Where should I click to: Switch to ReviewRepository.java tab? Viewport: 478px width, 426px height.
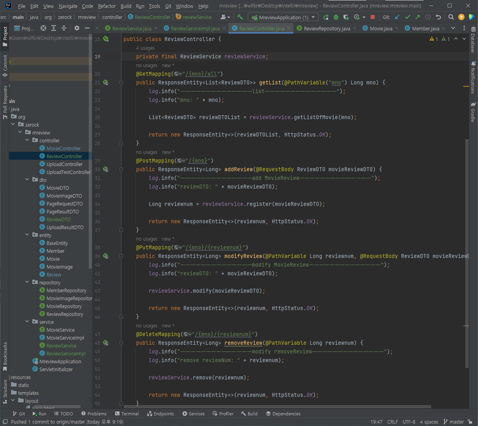tap(327, 28)
